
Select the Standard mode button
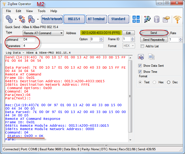118,19
